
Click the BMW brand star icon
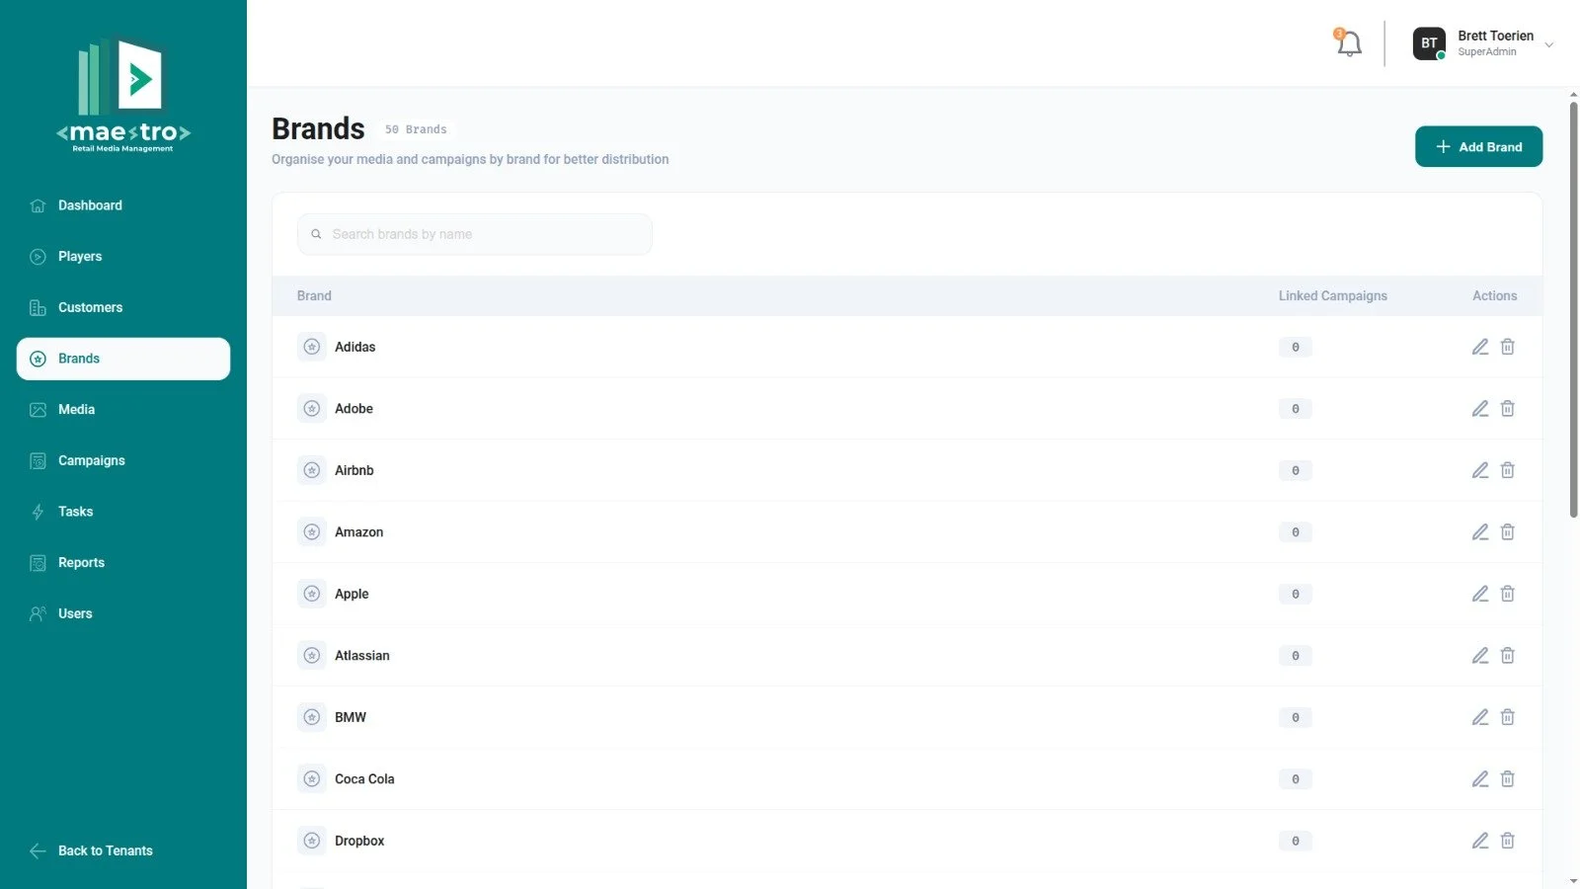click(312, 717)
